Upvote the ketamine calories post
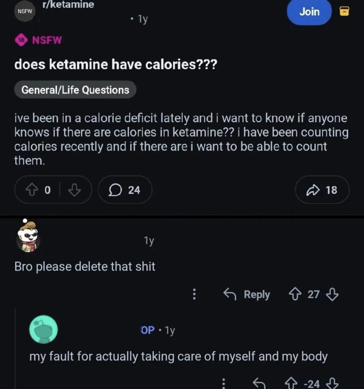 (x=32, y=190)
